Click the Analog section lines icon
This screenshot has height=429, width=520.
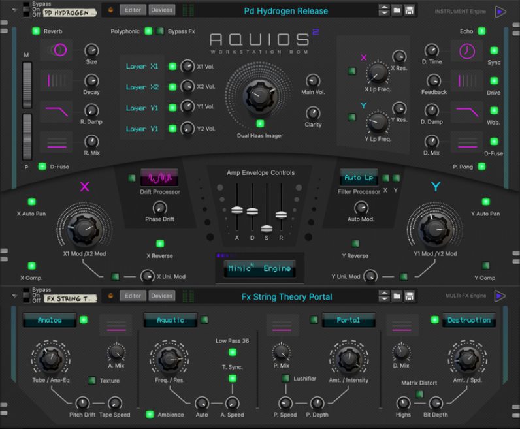[x=116, y=325]
